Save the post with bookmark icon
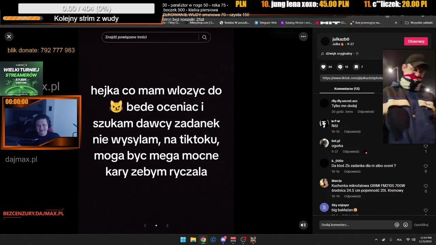This screenshot has height=245, width=436. (x=356, y=67)
